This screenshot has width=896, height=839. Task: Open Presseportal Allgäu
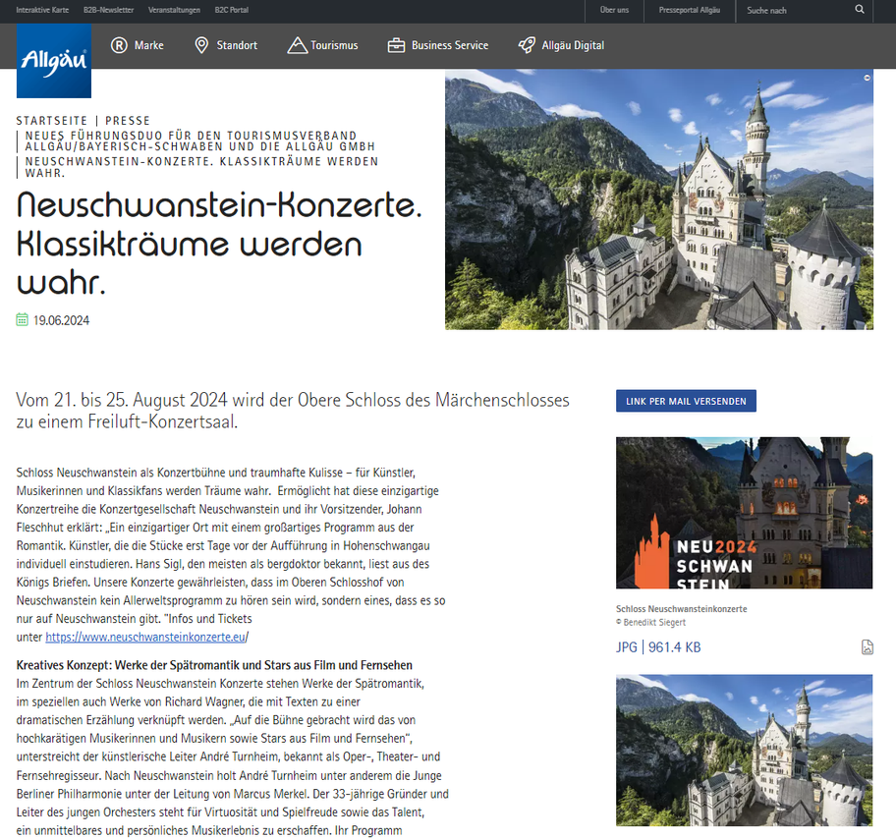[x=689, y=10]
